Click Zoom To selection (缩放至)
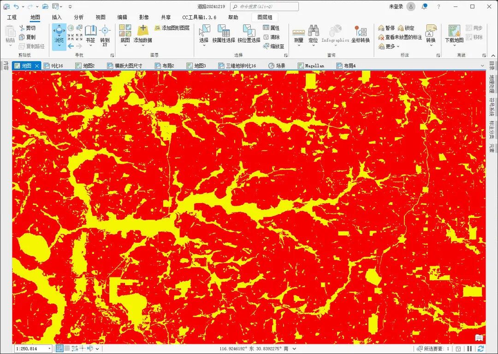This screenshot has width=498, height=354. (273, 47)
